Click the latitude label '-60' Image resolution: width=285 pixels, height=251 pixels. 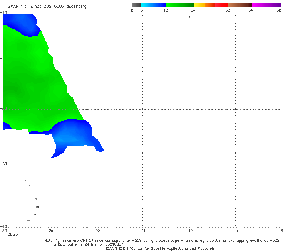[3, 226]
